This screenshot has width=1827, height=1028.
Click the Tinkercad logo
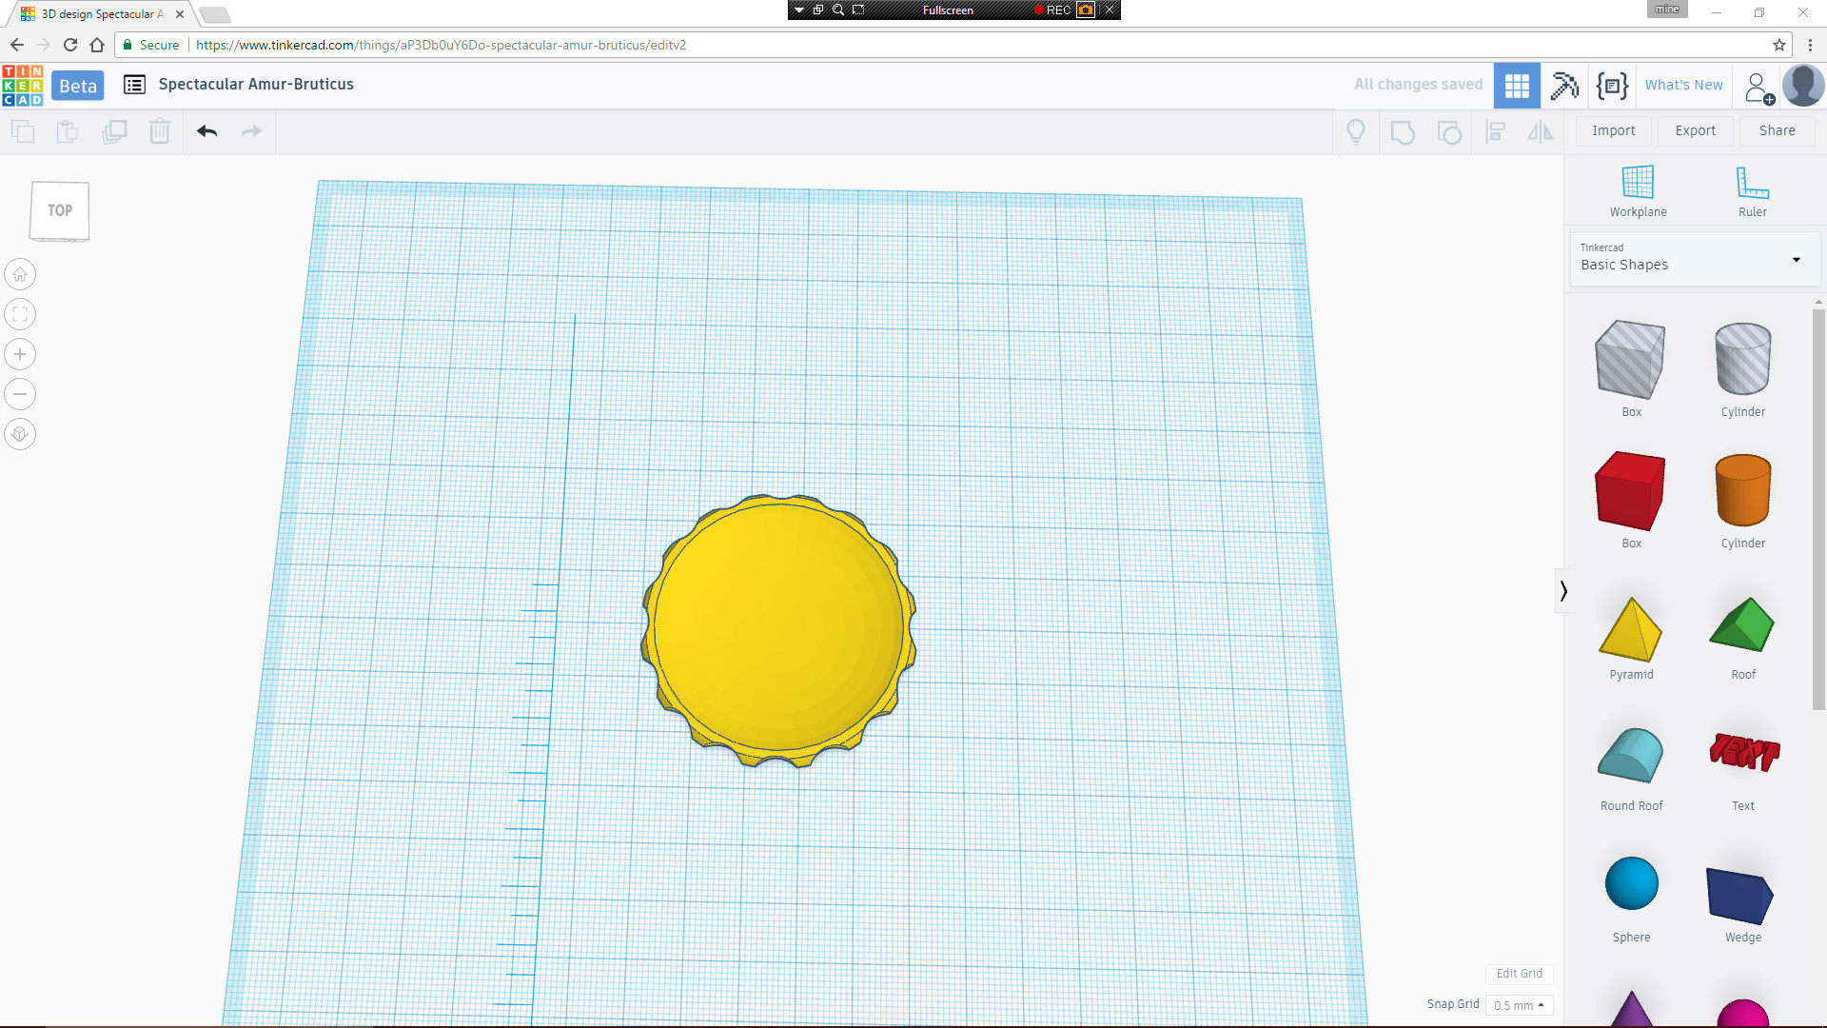coord(22,85)
